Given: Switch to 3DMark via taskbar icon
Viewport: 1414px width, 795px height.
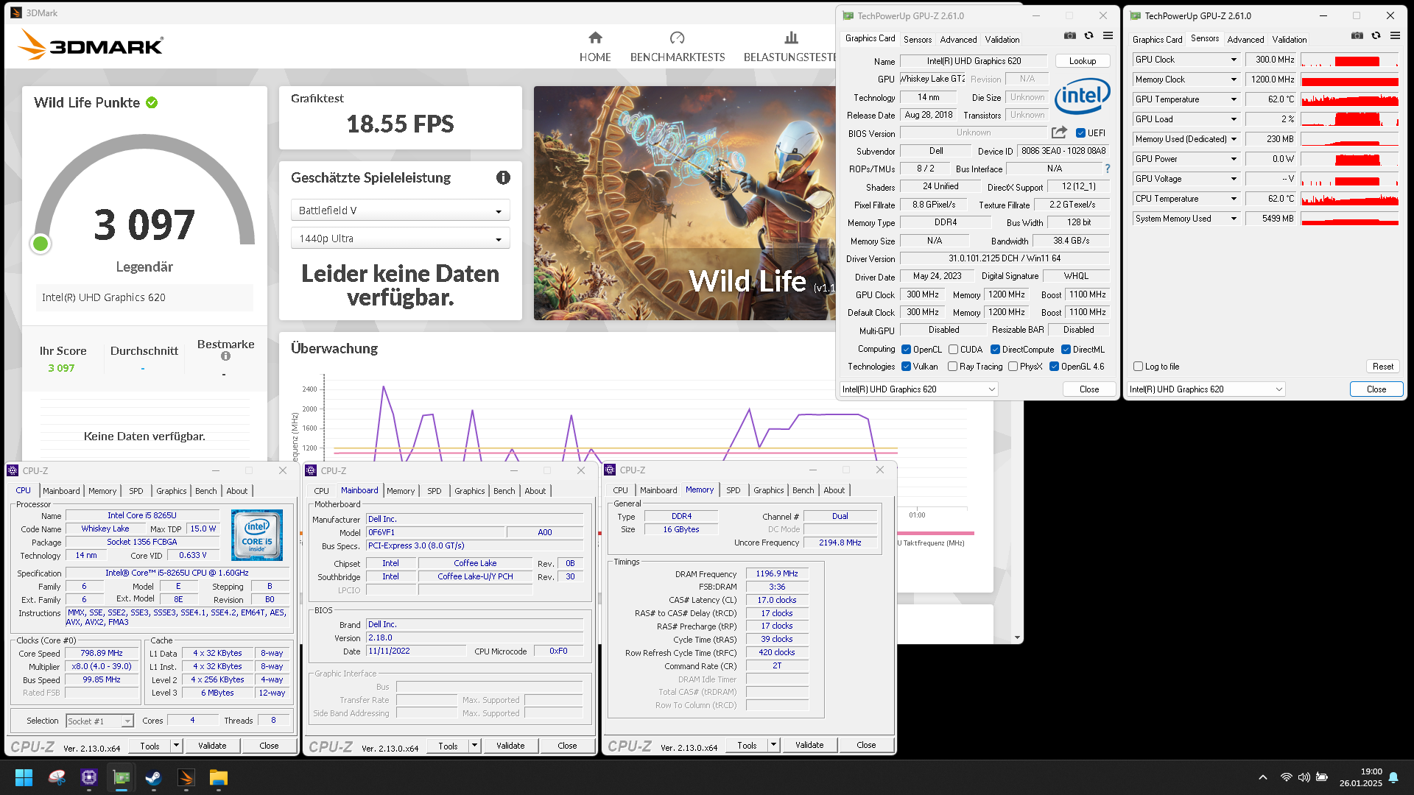Looking at the screenshot, I should point(186,777).
